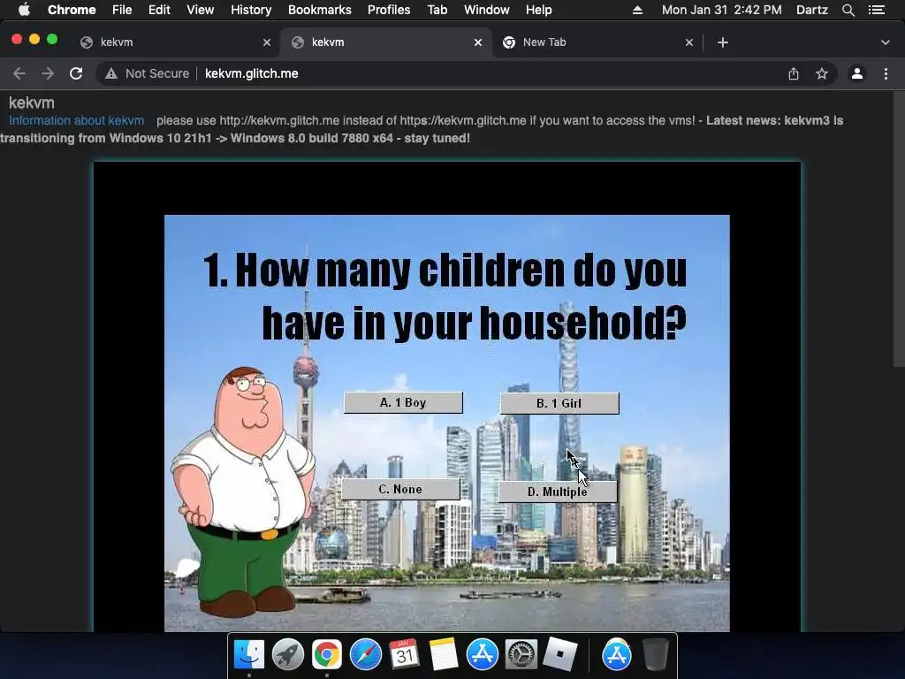Open the Chrome menu in menu bar
The width and height of the screenshot is (905, 679).
coord(72,10)
